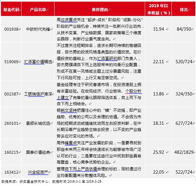Image resolution: width=196 pixels, height=186 pixels.
Task: Click the 2019年以来收益(%) column header
Action: click(158, 9)
